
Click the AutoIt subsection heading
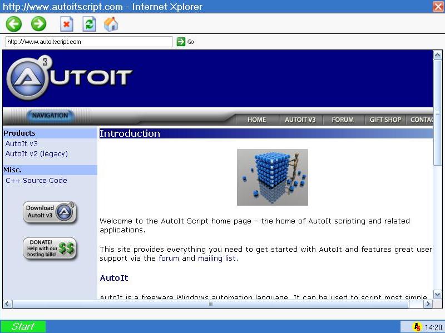click(114, 278)
